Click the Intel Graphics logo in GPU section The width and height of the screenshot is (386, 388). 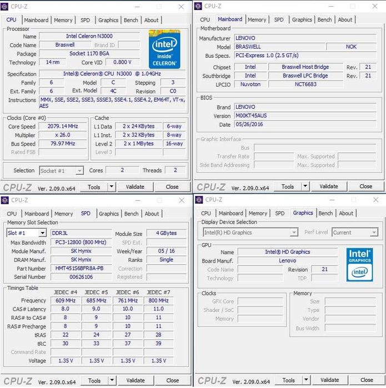click(x=360, y=265)
